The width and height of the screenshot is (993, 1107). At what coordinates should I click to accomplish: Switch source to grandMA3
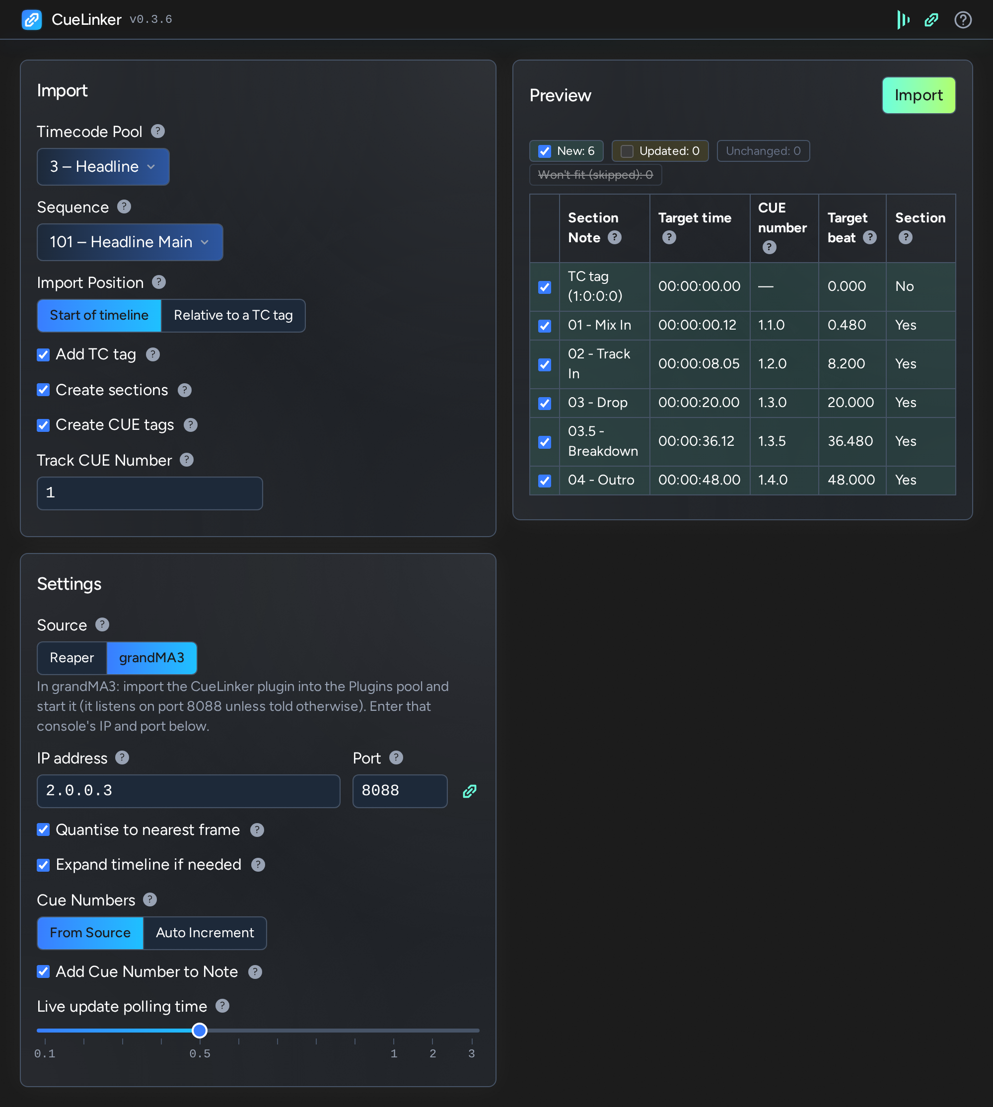pos(151,658)
